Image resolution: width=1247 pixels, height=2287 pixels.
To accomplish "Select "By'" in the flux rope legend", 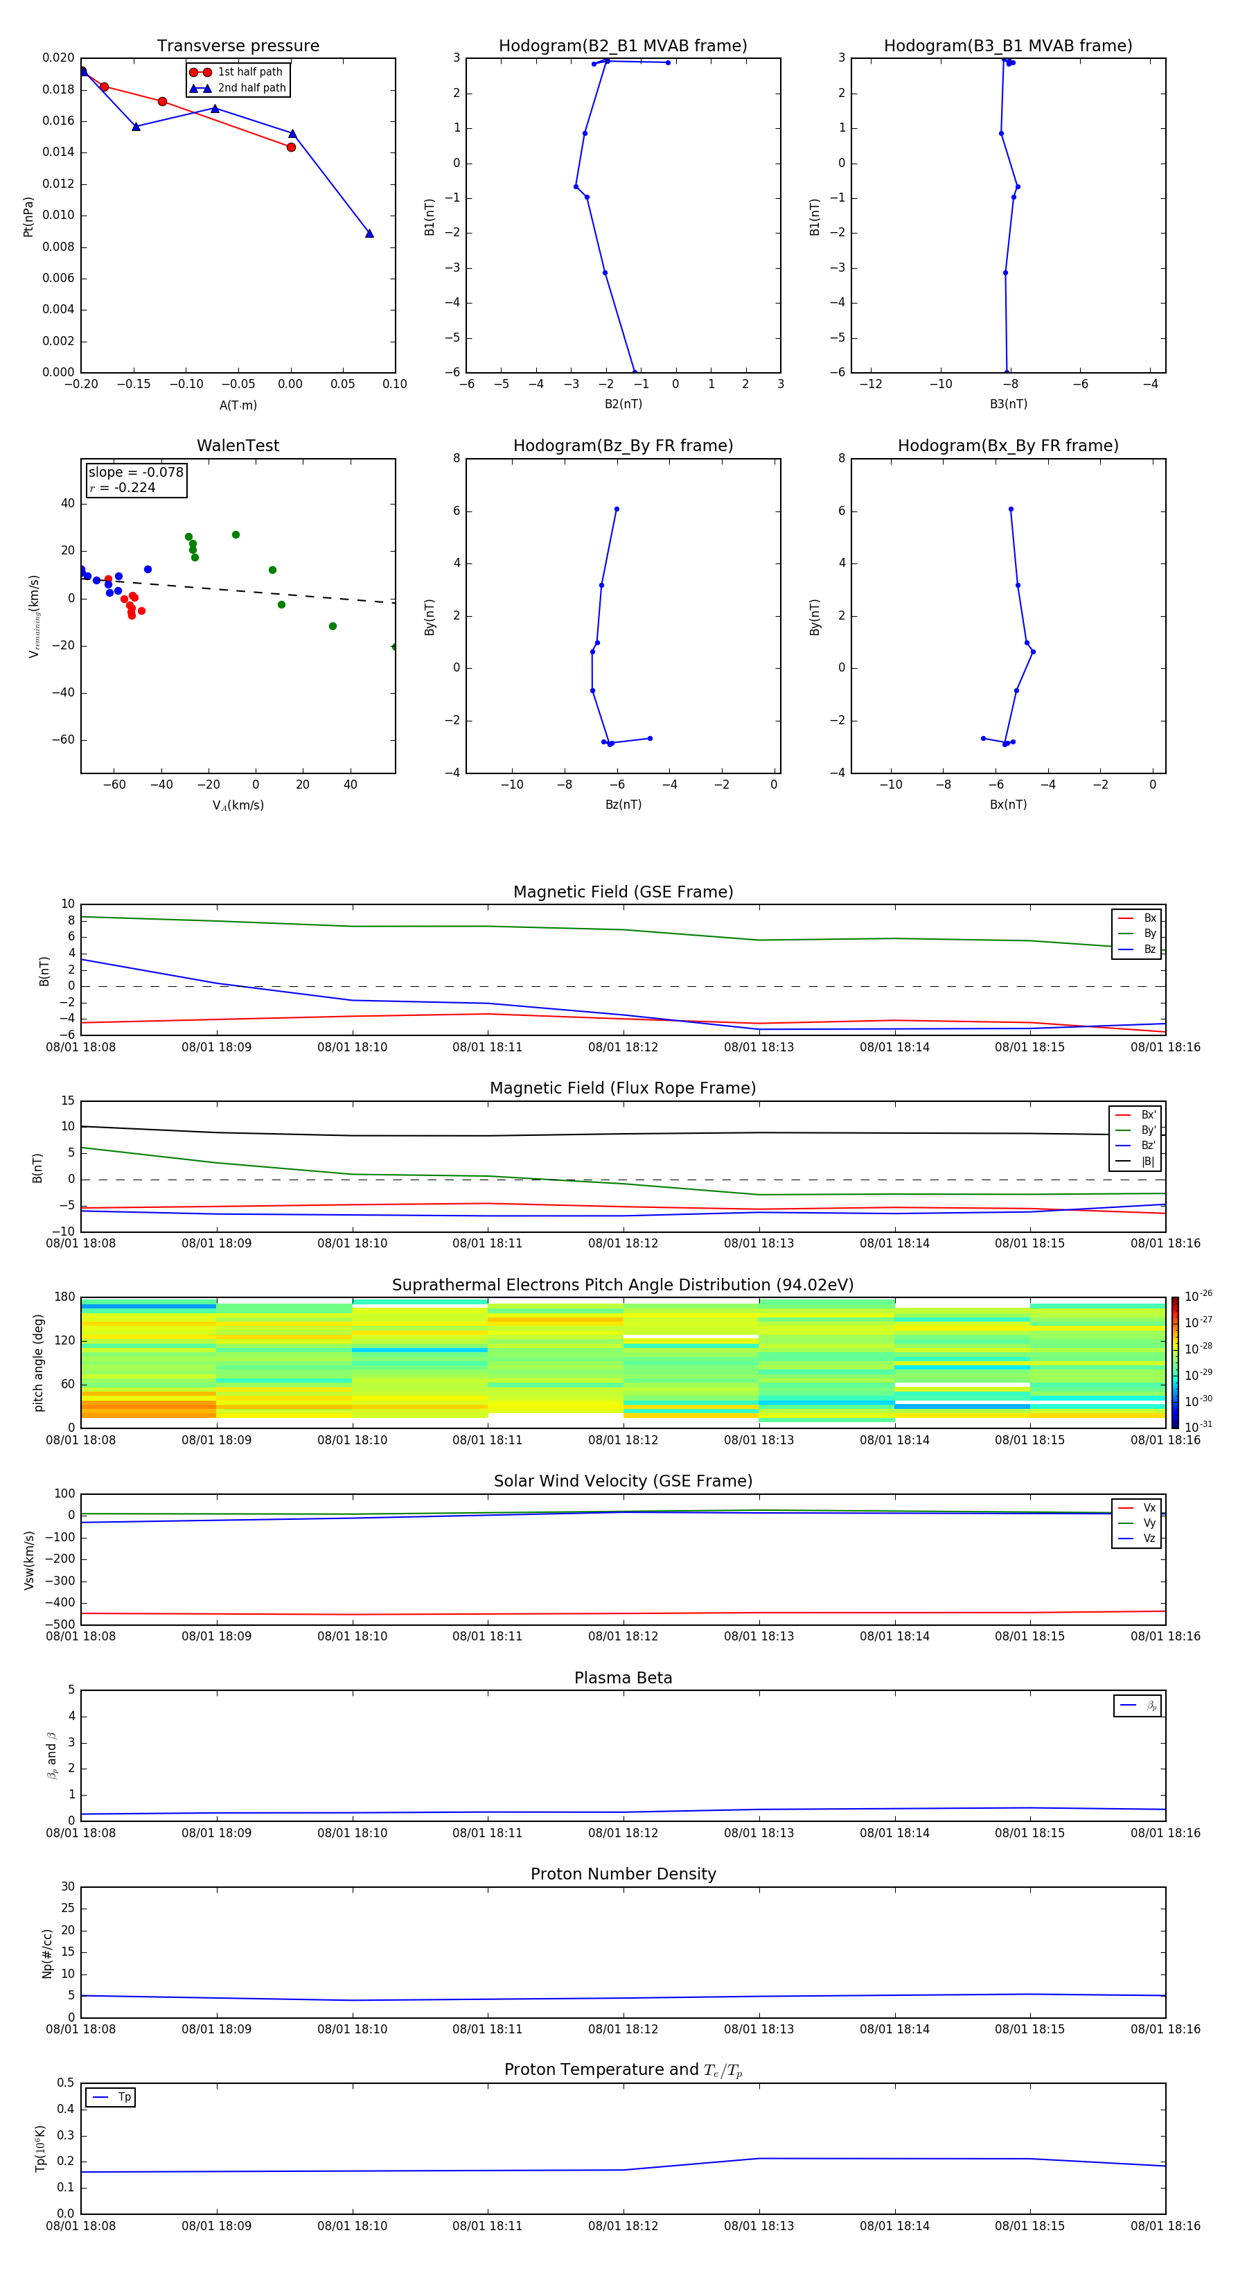I will click(1135, 1130).
